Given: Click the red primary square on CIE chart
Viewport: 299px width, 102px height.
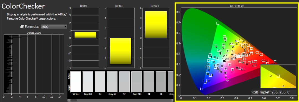Looking at the screenshot, I should pyautogui.click(x=275, y=62).
